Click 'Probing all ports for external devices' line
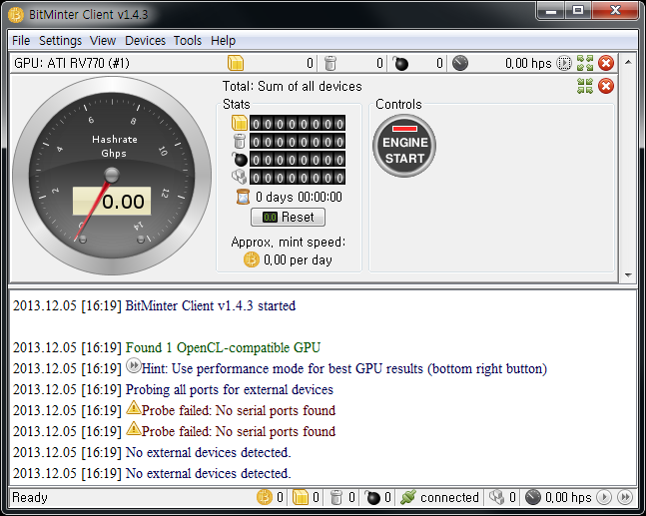 pos(230,389)
